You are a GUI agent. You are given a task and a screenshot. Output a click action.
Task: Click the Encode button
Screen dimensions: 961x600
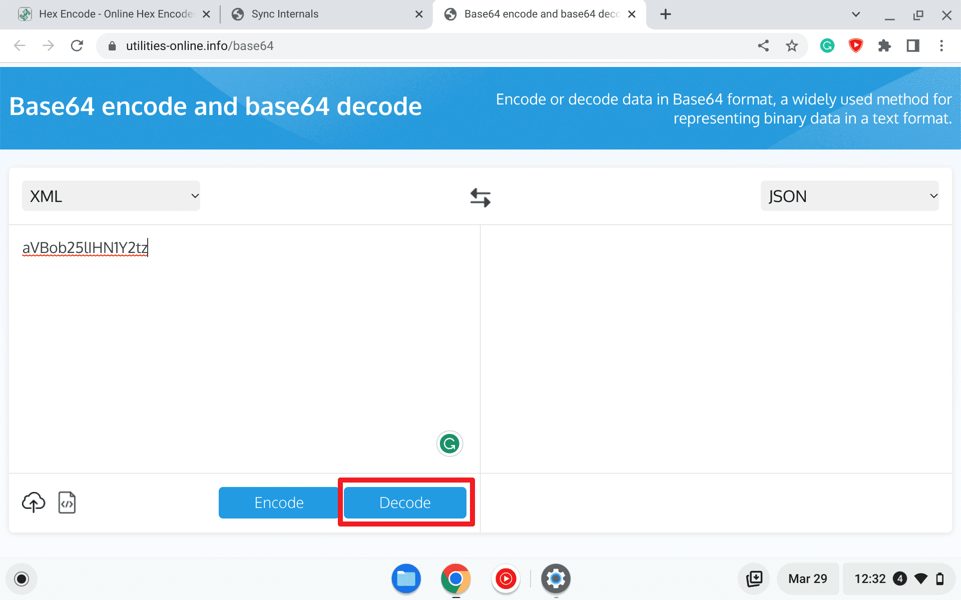(279, 502)
